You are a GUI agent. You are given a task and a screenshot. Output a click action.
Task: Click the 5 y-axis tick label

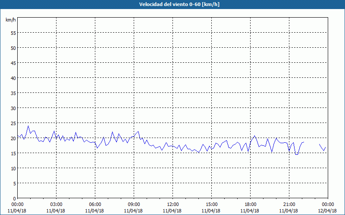[15, 184]
